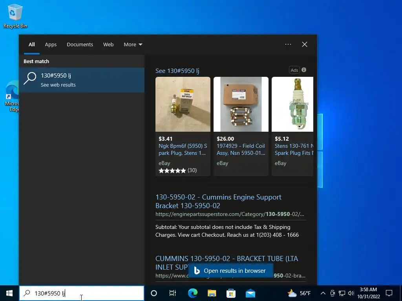Show hidden system tray icons
This screenshot has height=301, width=402.
point(323,293)
